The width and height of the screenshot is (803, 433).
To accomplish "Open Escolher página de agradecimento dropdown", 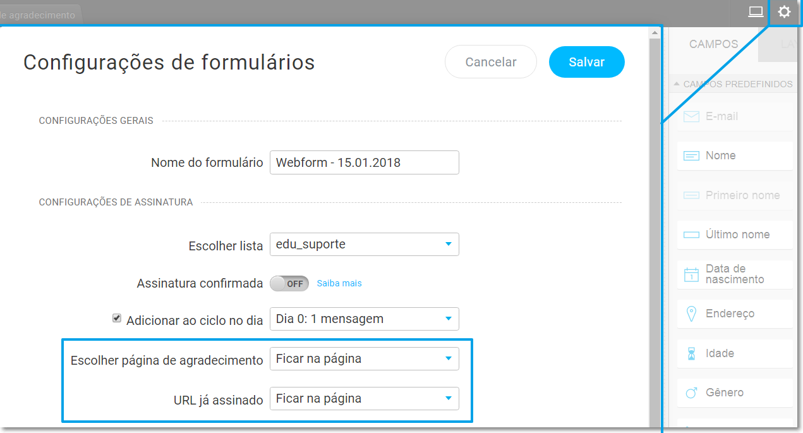I will pos(365,358).
